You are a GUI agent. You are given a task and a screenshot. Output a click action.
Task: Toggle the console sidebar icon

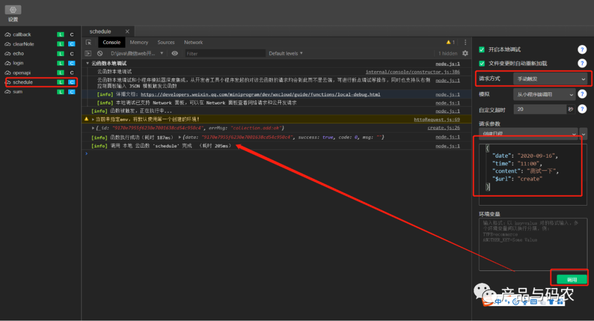(x=88, y=53)
